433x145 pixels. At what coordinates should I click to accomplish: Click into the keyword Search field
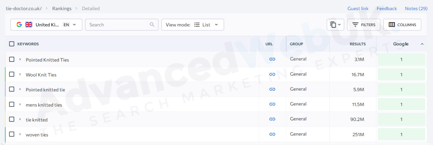pyautogui.click(x=117, y=25)
